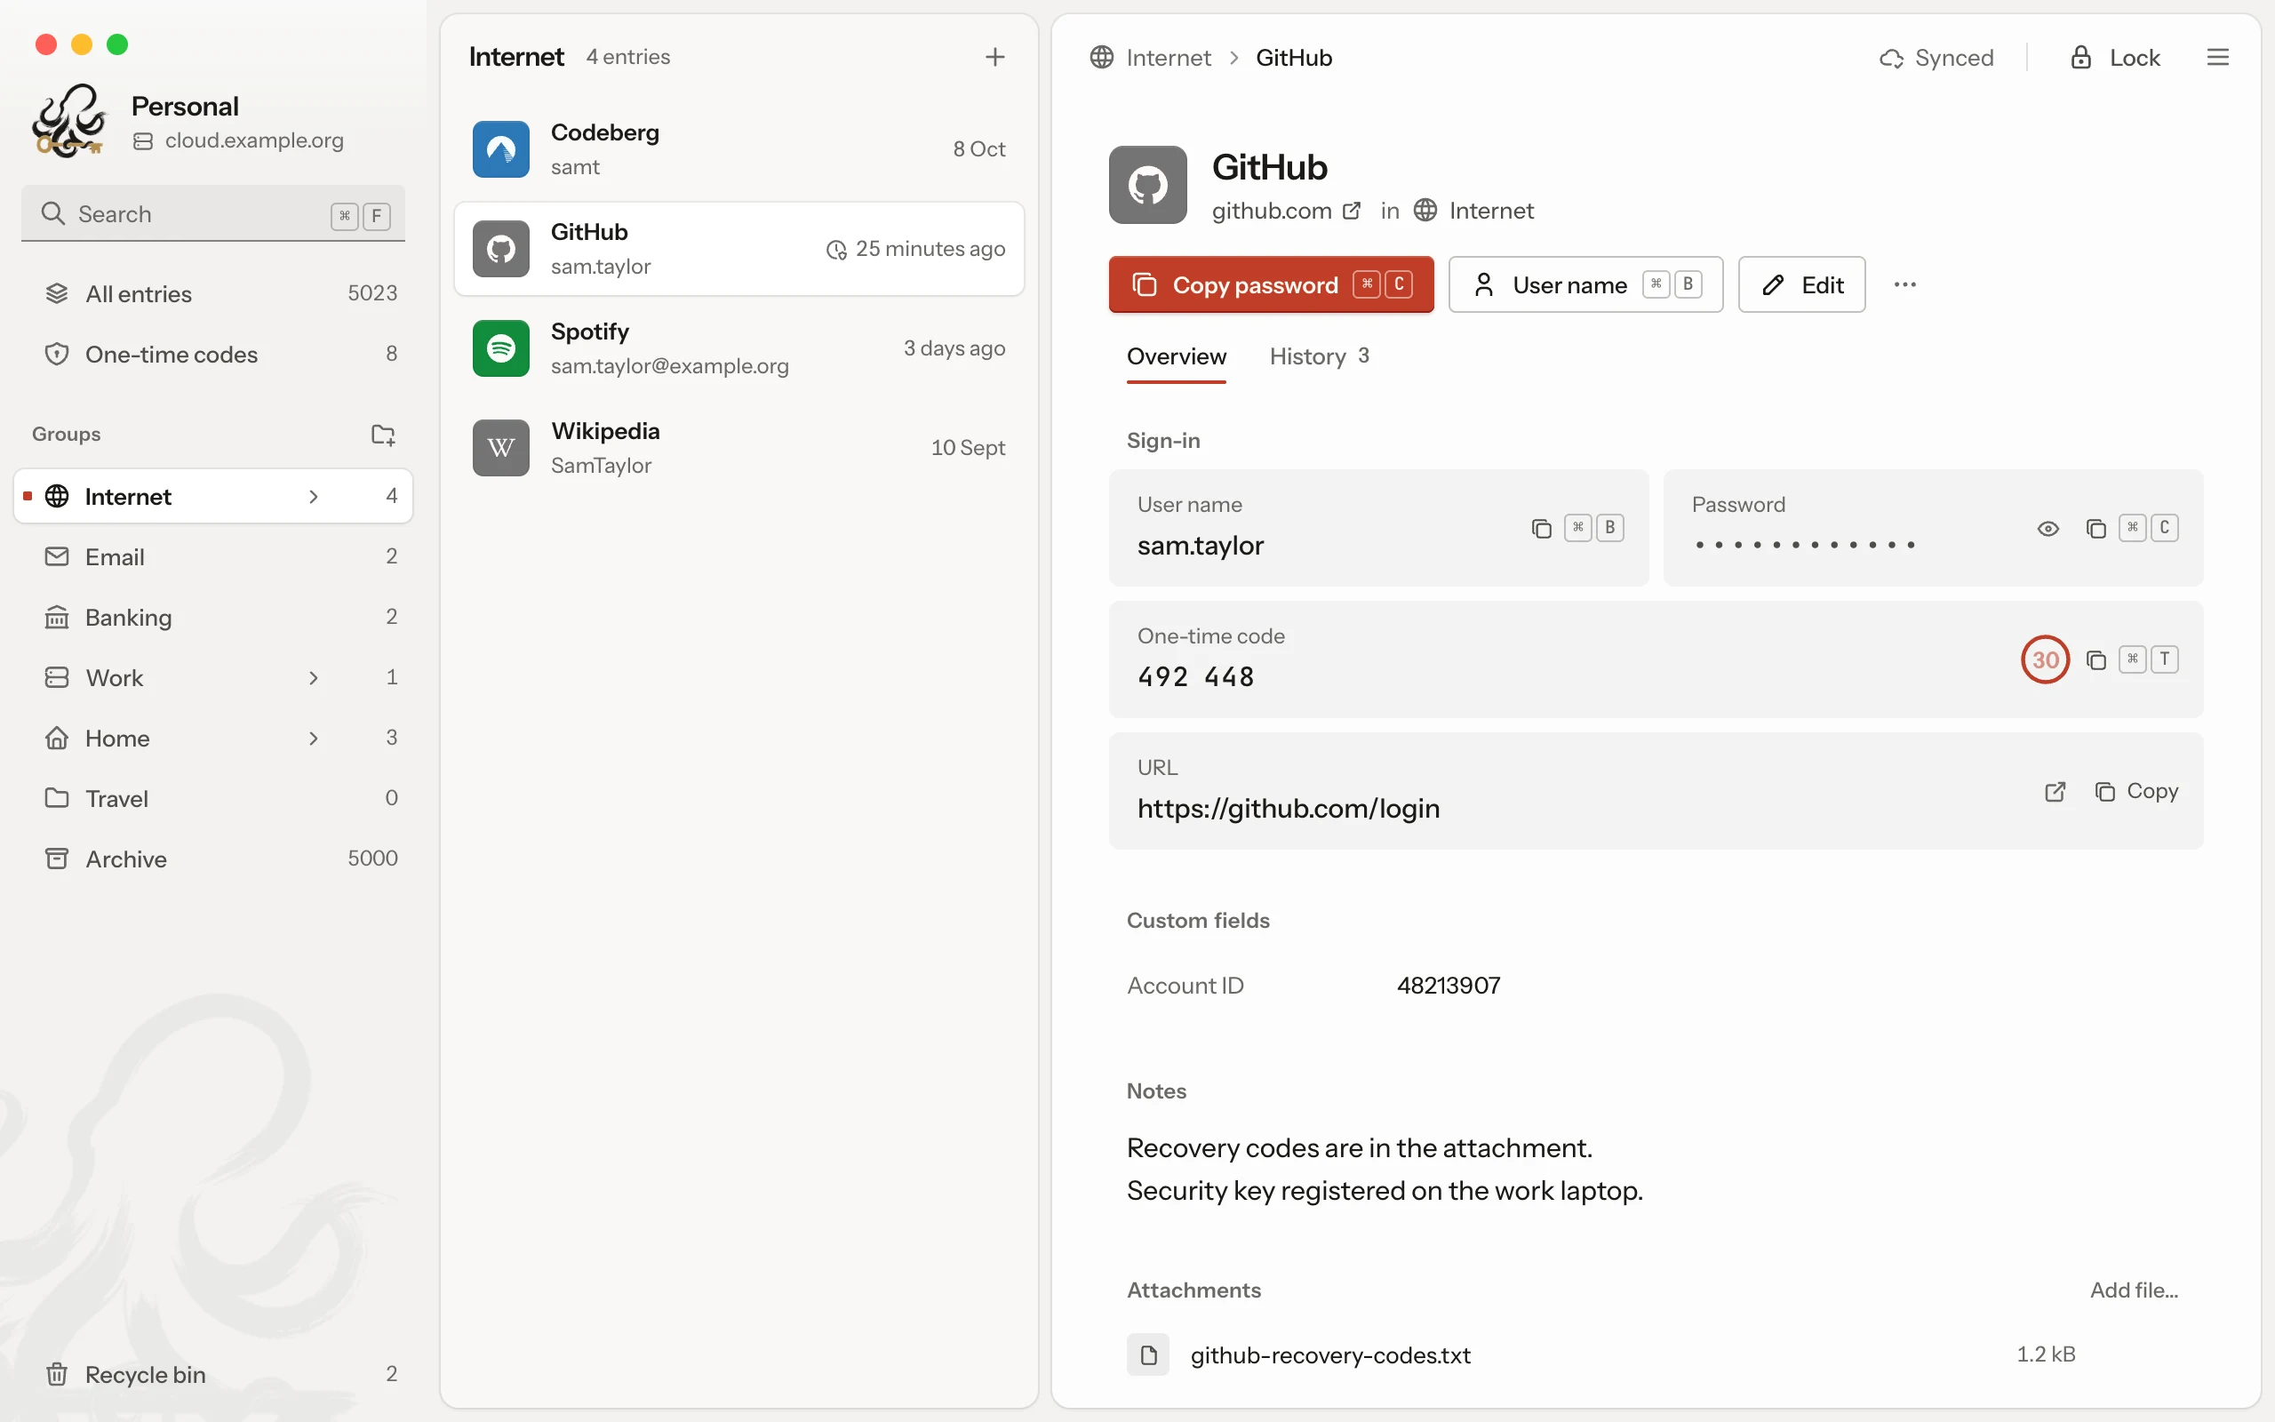Click the 30 second countdown timer
Image resolution: width=2275 pixels, height=1422 pixels.
point(2045,660)
